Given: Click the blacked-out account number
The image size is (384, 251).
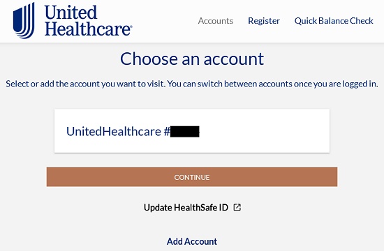Looking at the screenshot, I should tap(185, 132).
